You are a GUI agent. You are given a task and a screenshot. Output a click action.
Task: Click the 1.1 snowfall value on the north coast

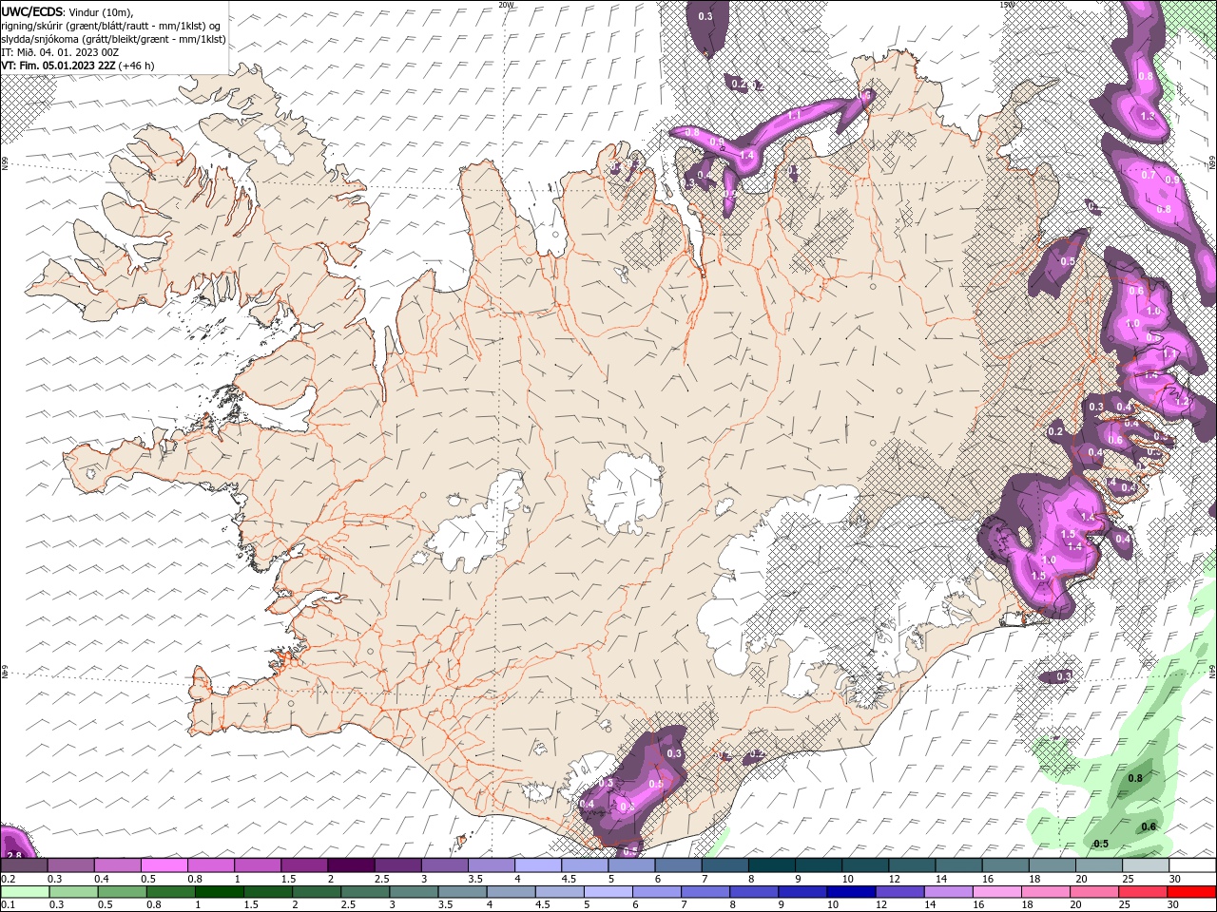(x=795, y=114)
